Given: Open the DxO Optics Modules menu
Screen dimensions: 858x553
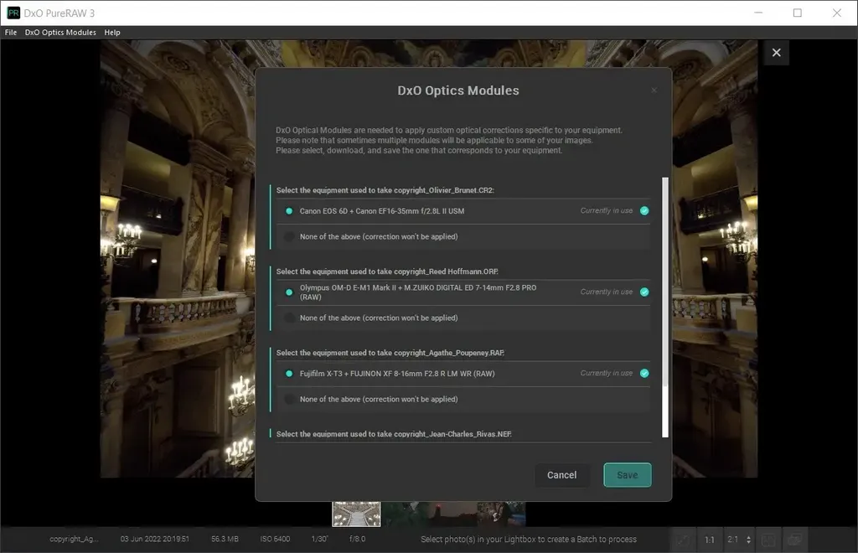Looking at the screenshot, I should [x=60, y=33].
